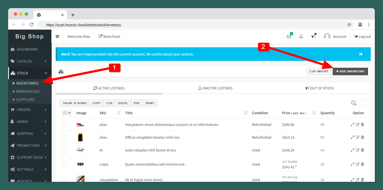Bookmark this page with the star icon
The height and width of the screenshot is (190, 383).
click(349, 24)
